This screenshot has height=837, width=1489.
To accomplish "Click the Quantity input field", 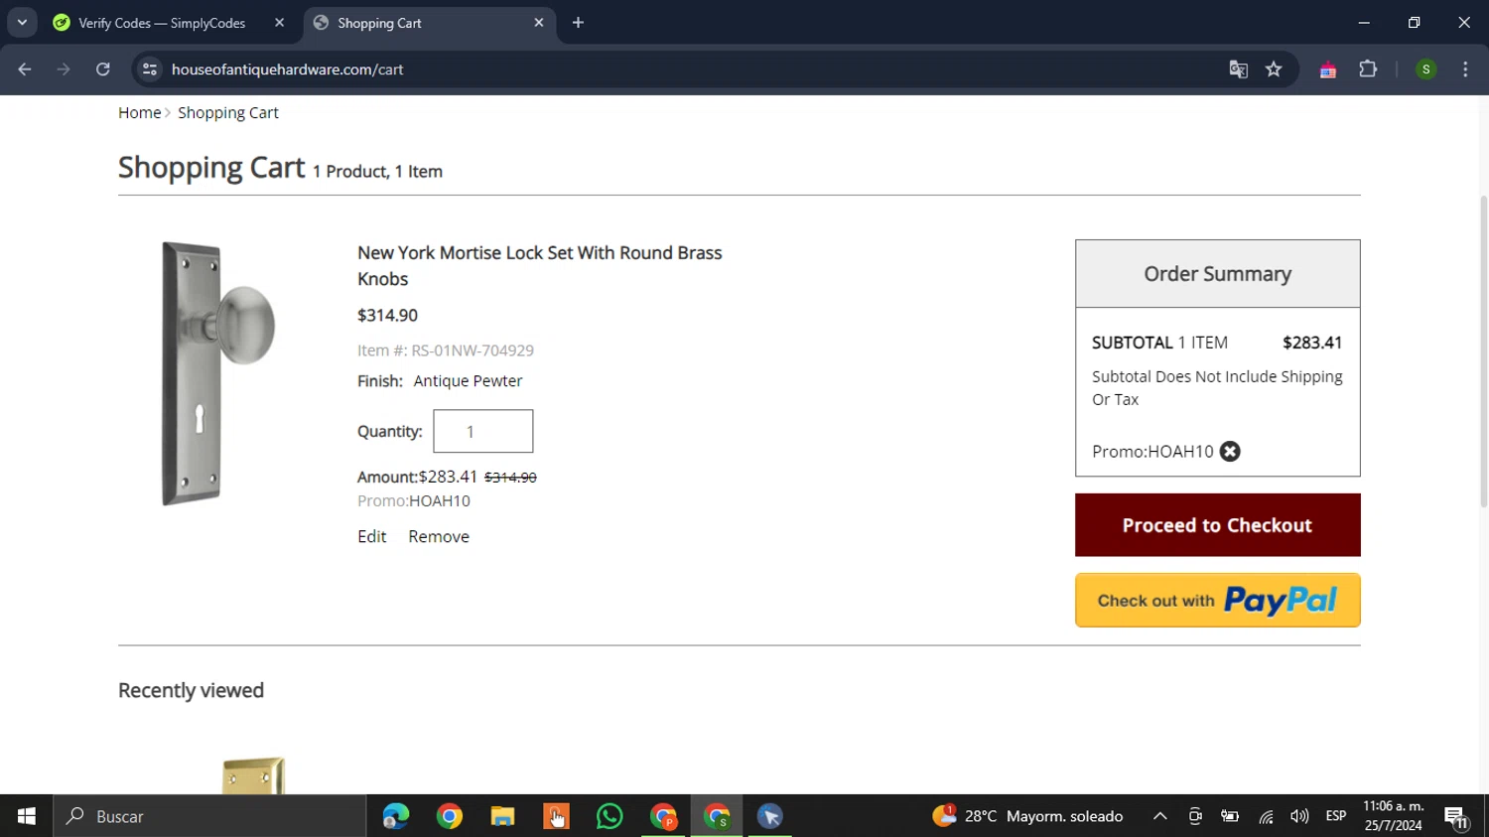I will 483,431.
